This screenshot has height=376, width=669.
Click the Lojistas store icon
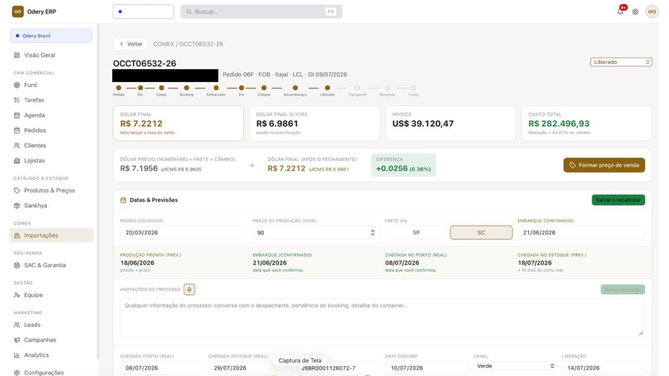point(17,161)
